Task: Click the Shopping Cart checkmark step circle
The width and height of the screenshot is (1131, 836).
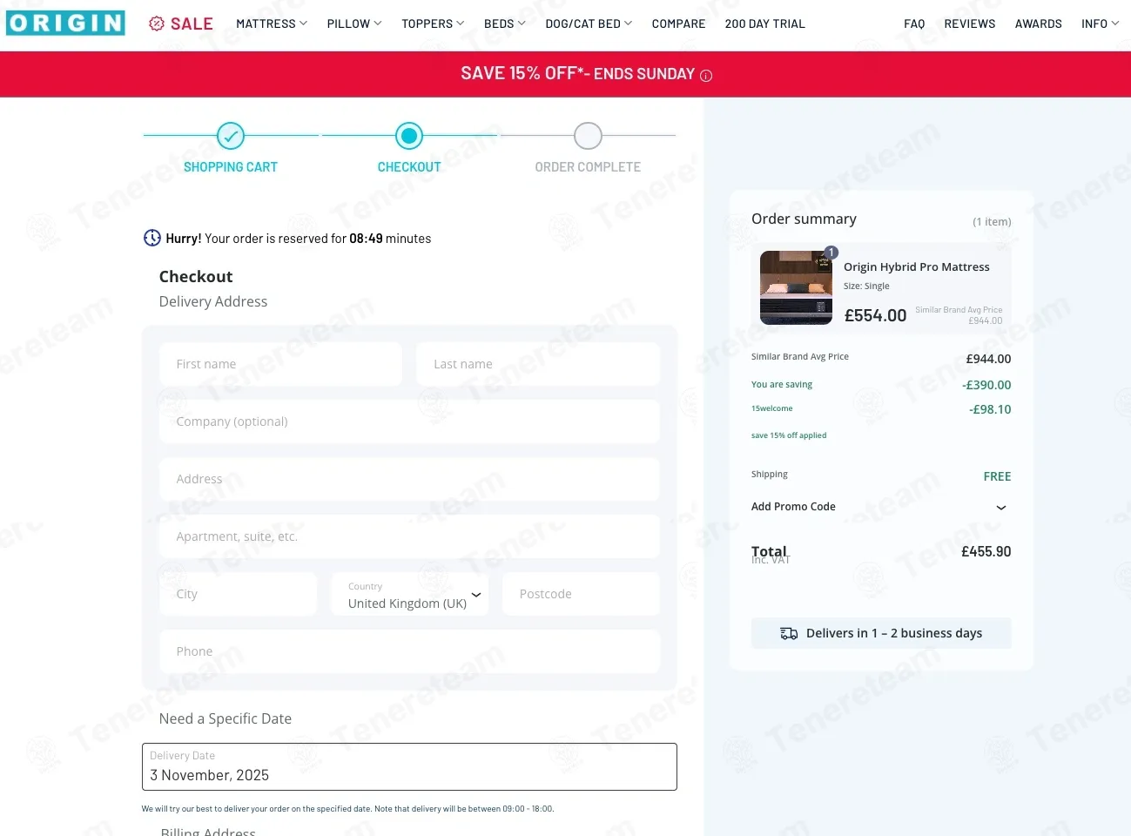Action: (231, 136)
